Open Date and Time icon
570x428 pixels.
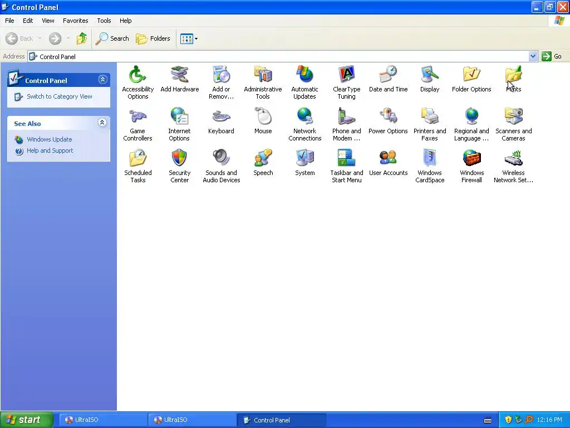click(388, 75)
